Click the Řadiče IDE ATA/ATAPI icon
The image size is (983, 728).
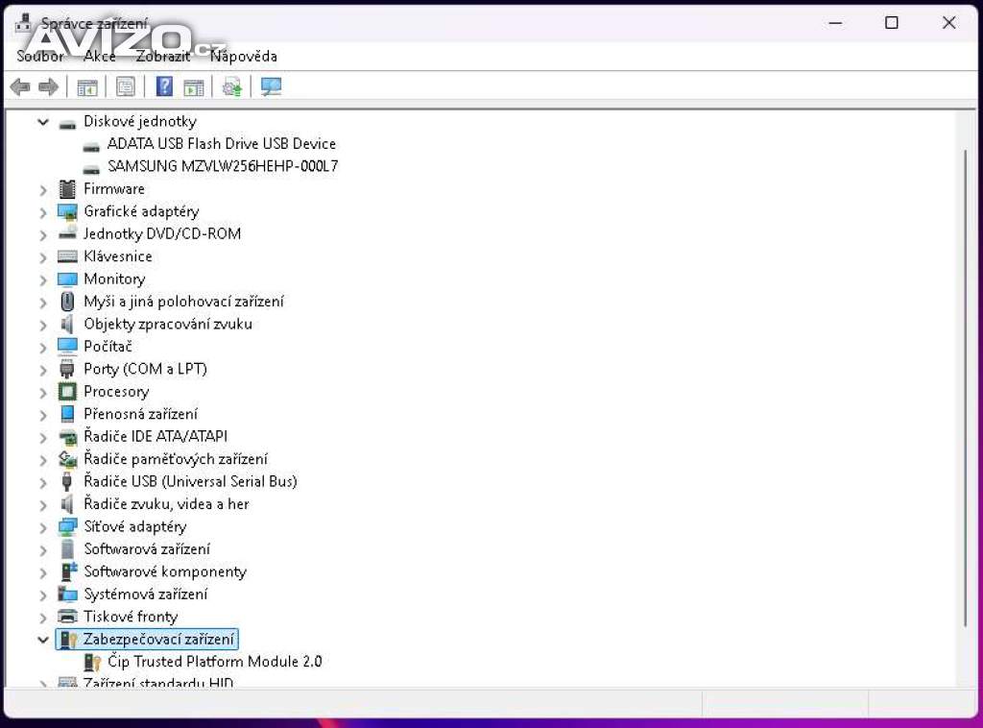(x=67, y=437)
